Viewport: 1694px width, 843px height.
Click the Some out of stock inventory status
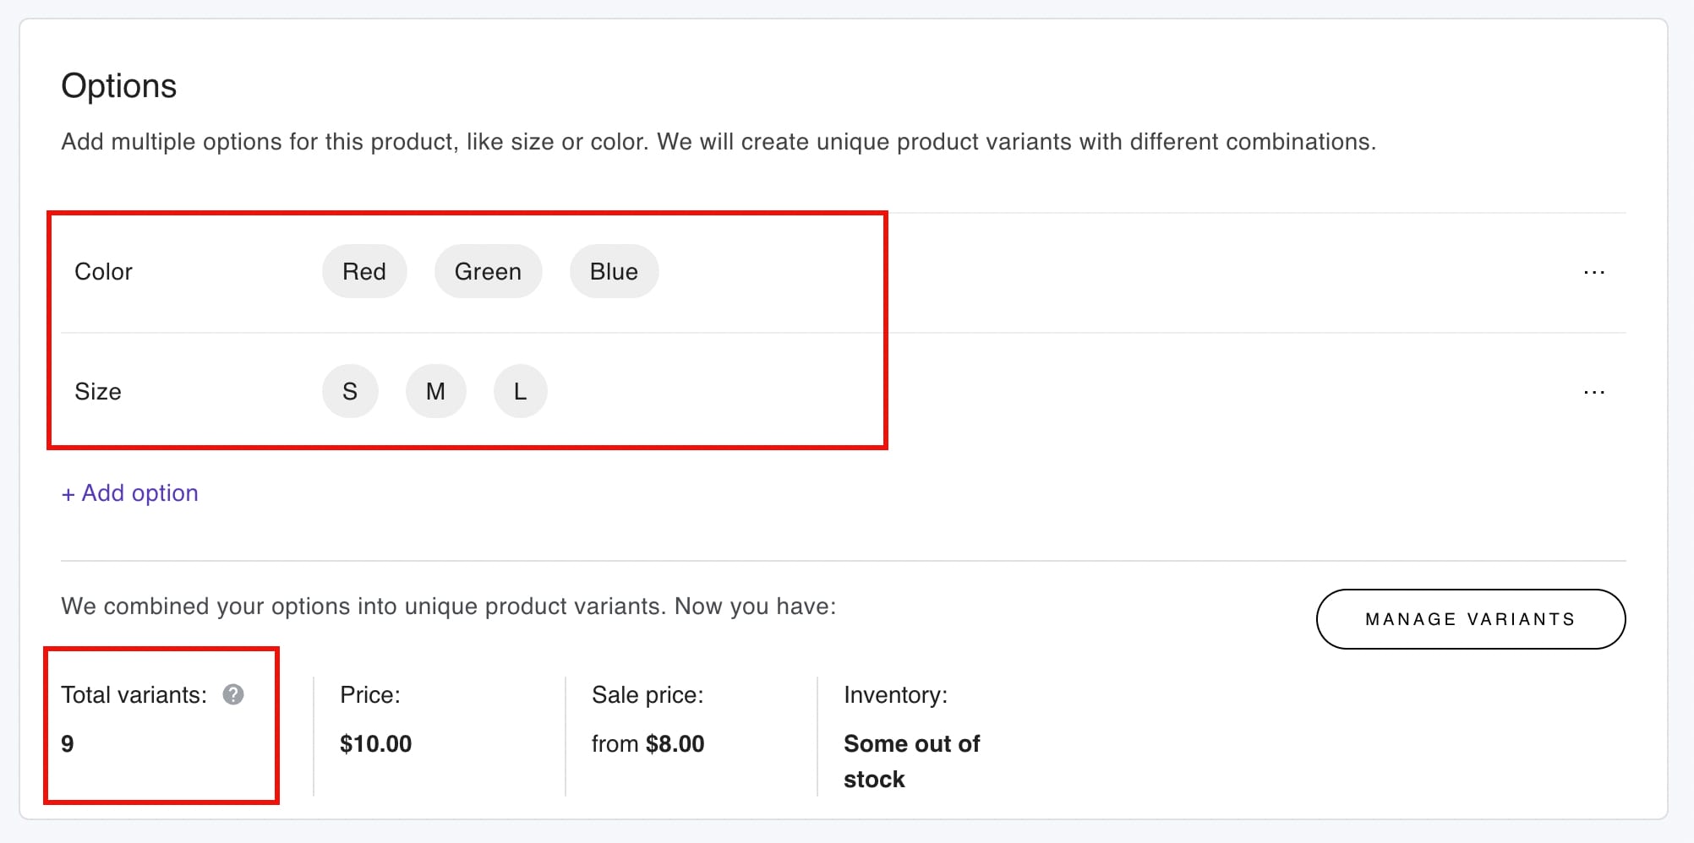click(x=911, y=760)
